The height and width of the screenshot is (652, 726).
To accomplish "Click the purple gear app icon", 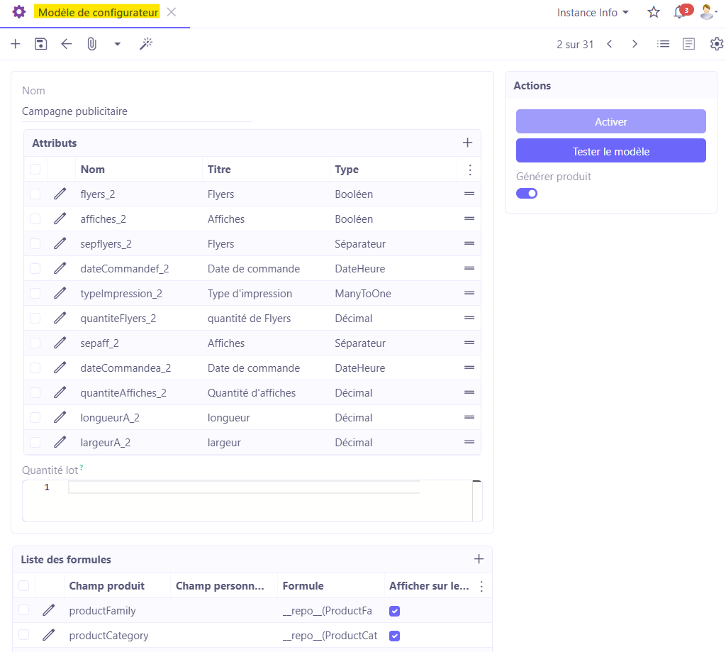I will coord(19,12).
